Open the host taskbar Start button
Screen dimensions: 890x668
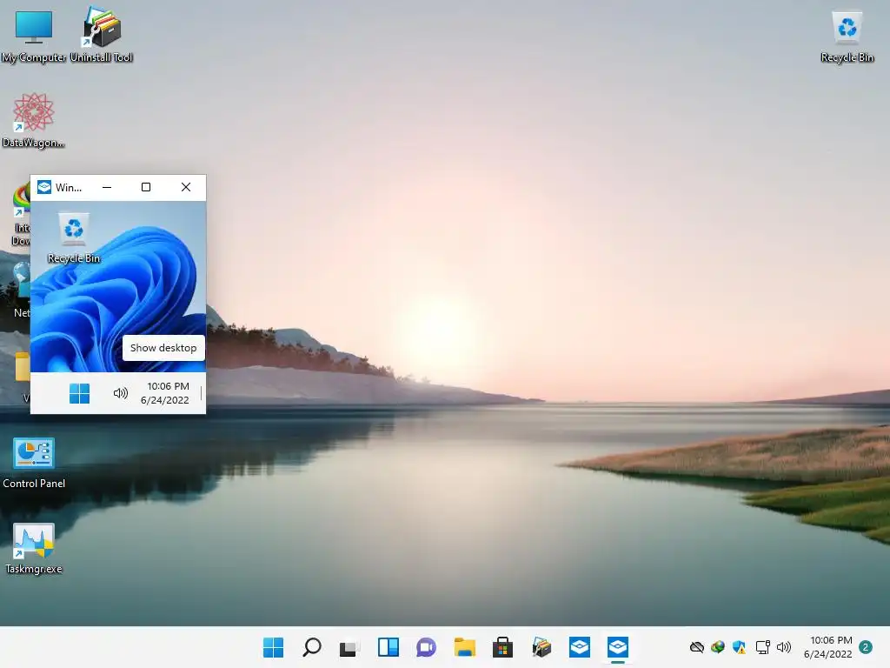click(x=273, y=647)
